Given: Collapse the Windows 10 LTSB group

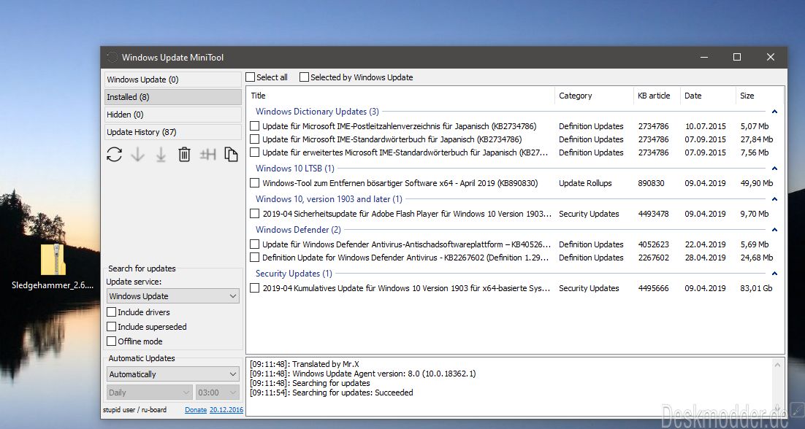Looking at the screenshot, I should pyautogui.click(x=775, y=168).
